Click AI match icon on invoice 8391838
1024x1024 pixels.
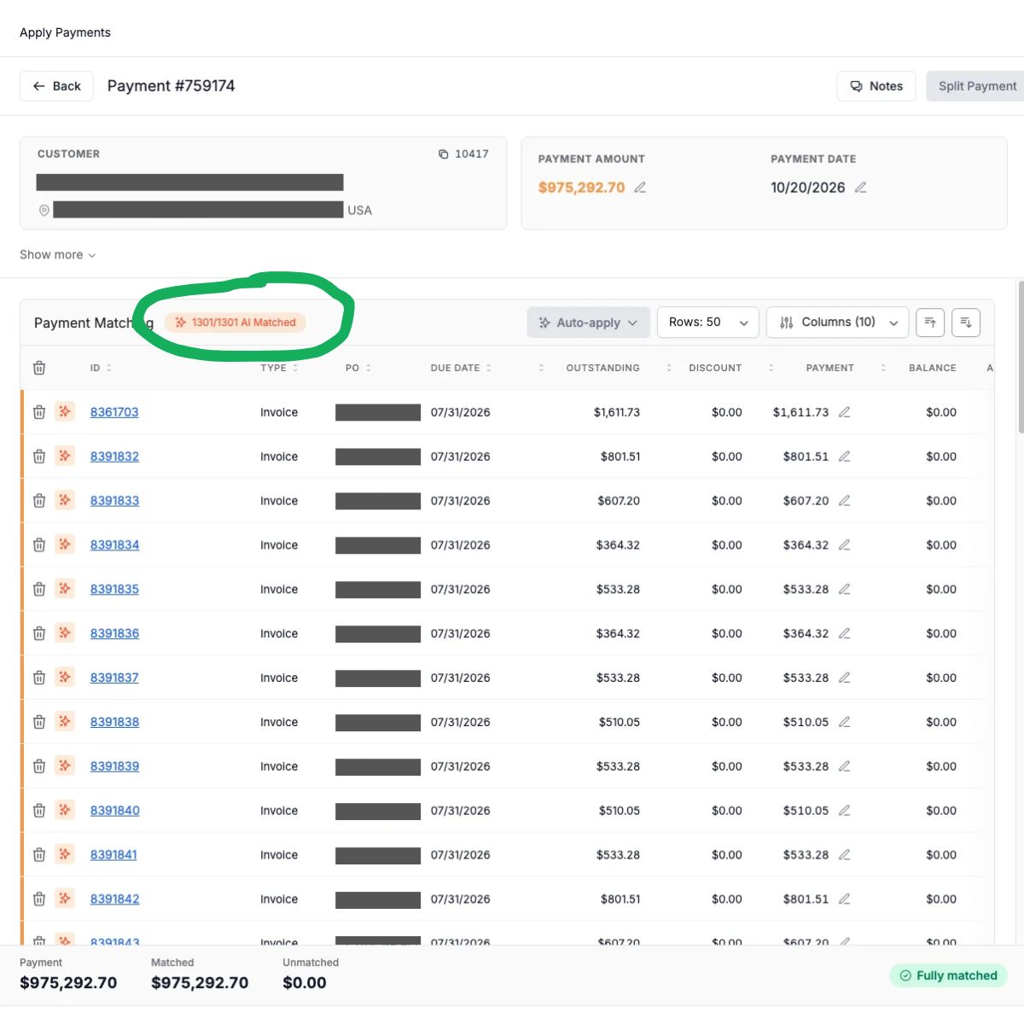(x=65, y=721)
